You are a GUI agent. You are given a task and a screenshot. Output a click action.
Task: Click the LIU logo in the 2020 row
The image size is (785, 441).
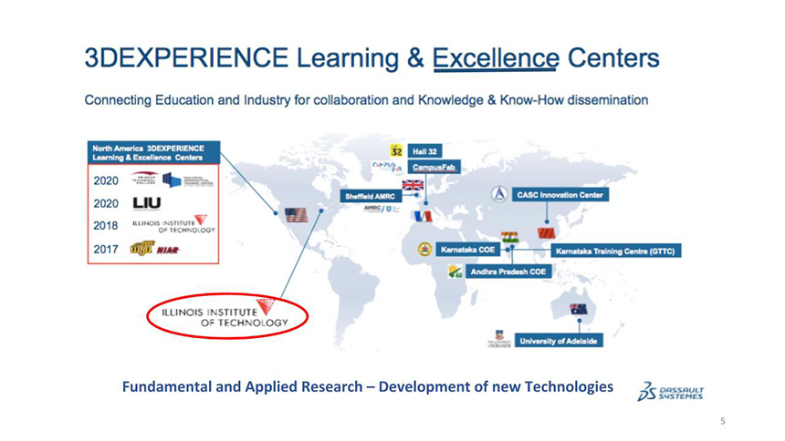[147, 202]
